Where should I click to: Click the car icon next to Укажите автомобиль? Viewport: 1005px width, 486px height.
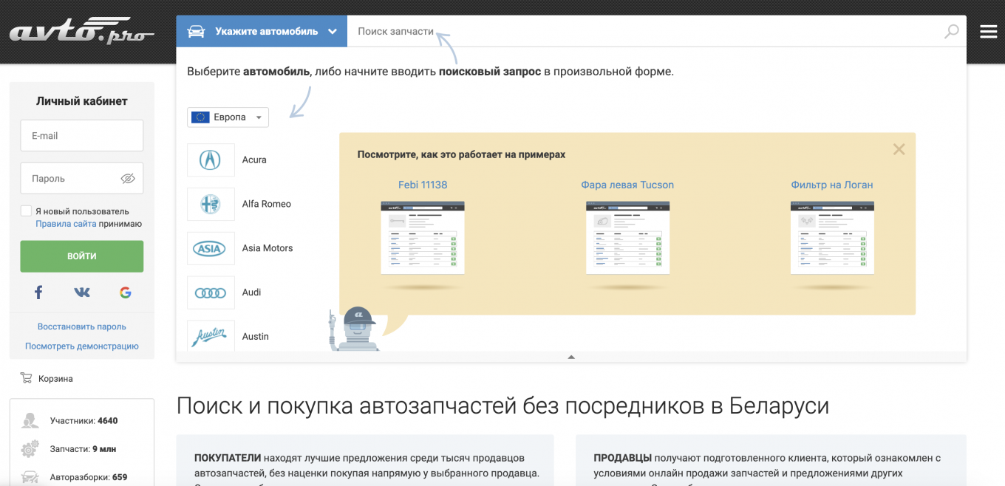(195, 31)
